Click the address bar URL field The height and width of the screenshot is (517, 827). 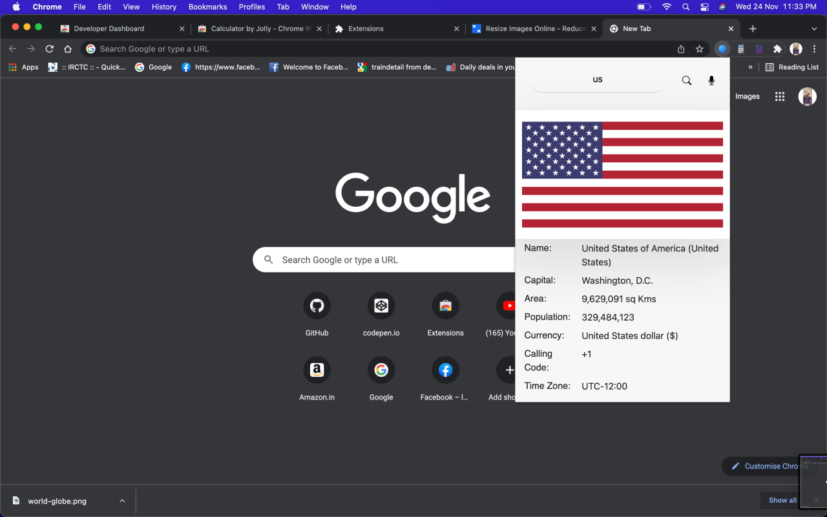(381, 49)
